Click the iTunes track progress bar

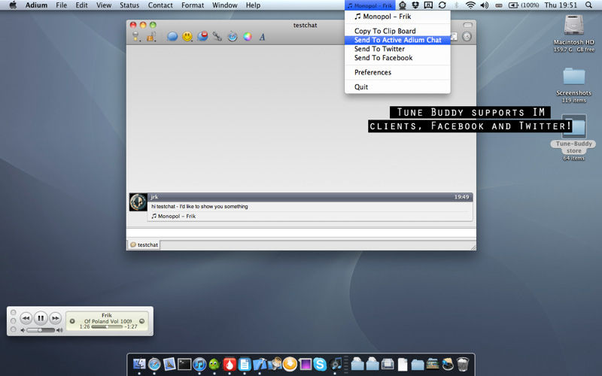107,327
